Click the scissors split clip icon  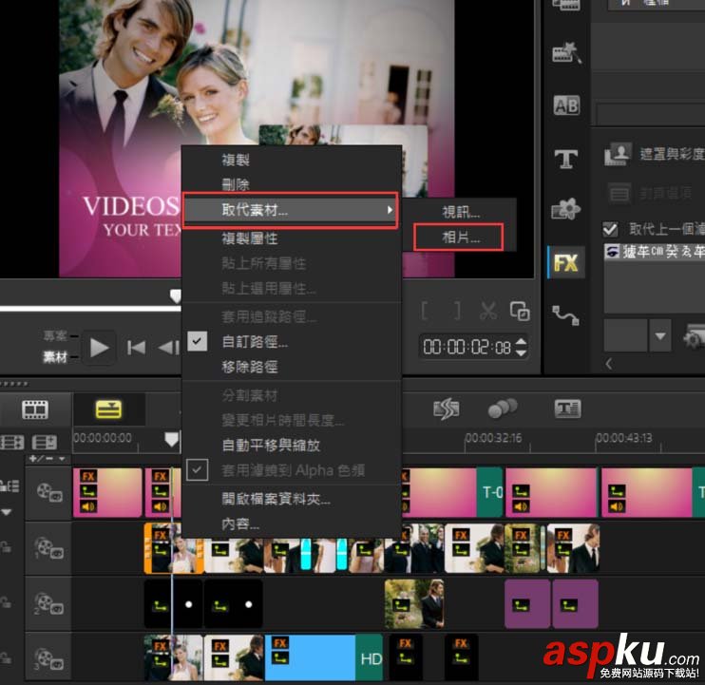coord(488,311)
